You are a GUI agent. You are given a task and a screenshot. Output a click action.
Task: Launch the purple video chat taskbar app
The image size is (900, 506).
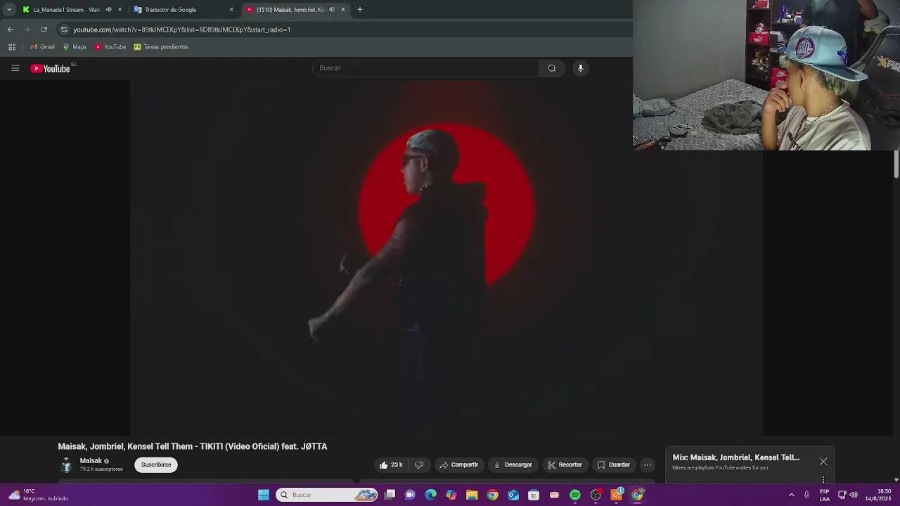pos(411,495)
